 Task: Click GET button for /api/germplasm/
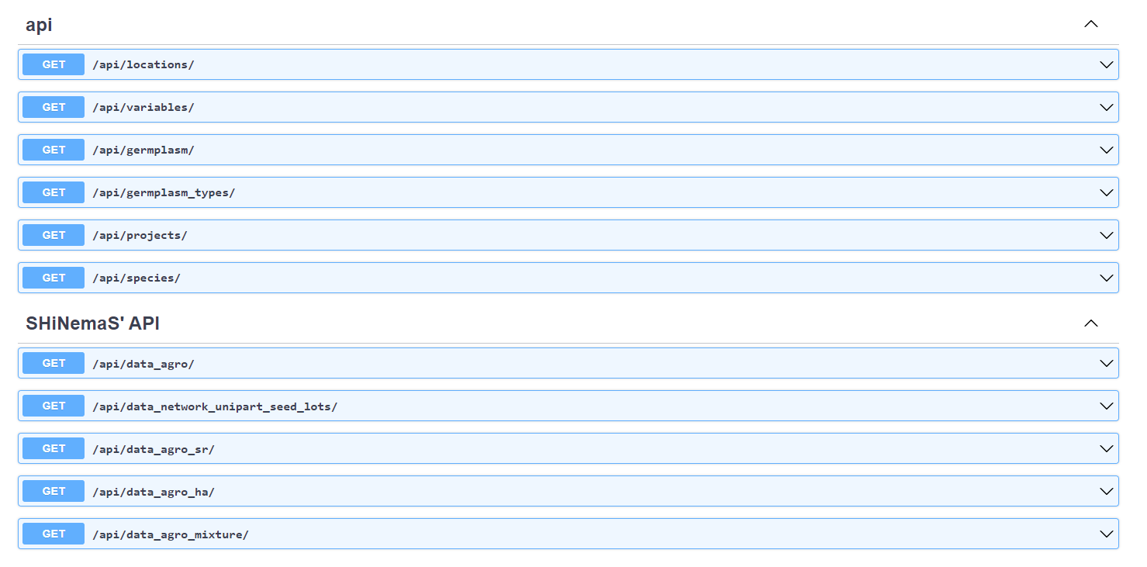(x=54, y=150)
